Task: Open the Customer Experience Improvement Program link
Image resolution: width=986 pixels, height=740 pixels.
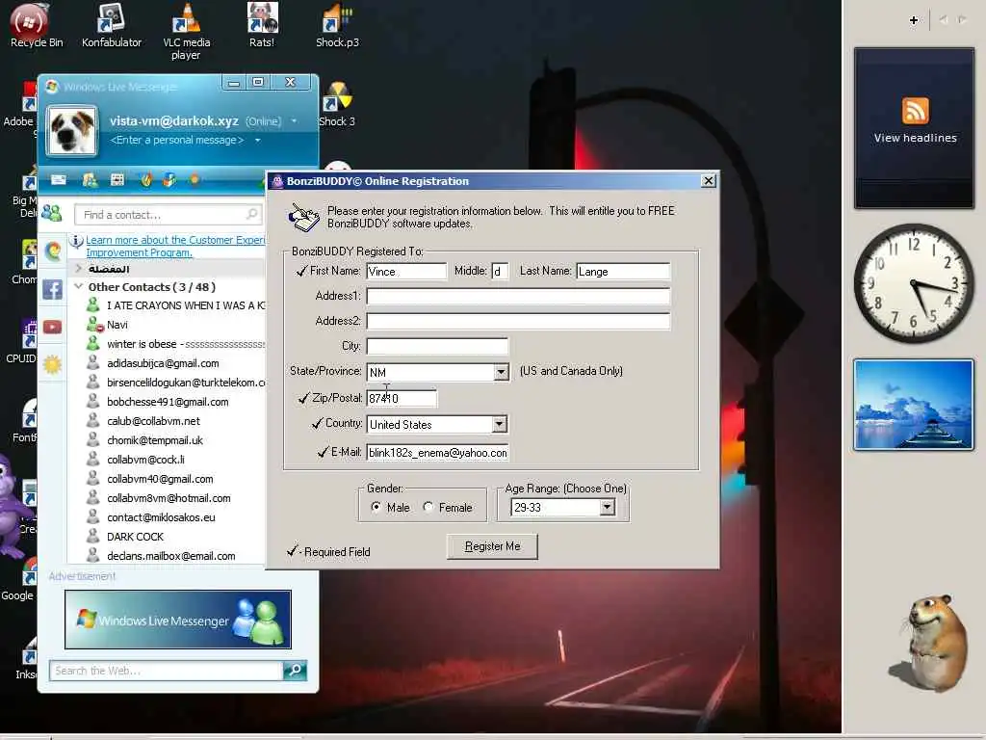Action: pos(175,246)
